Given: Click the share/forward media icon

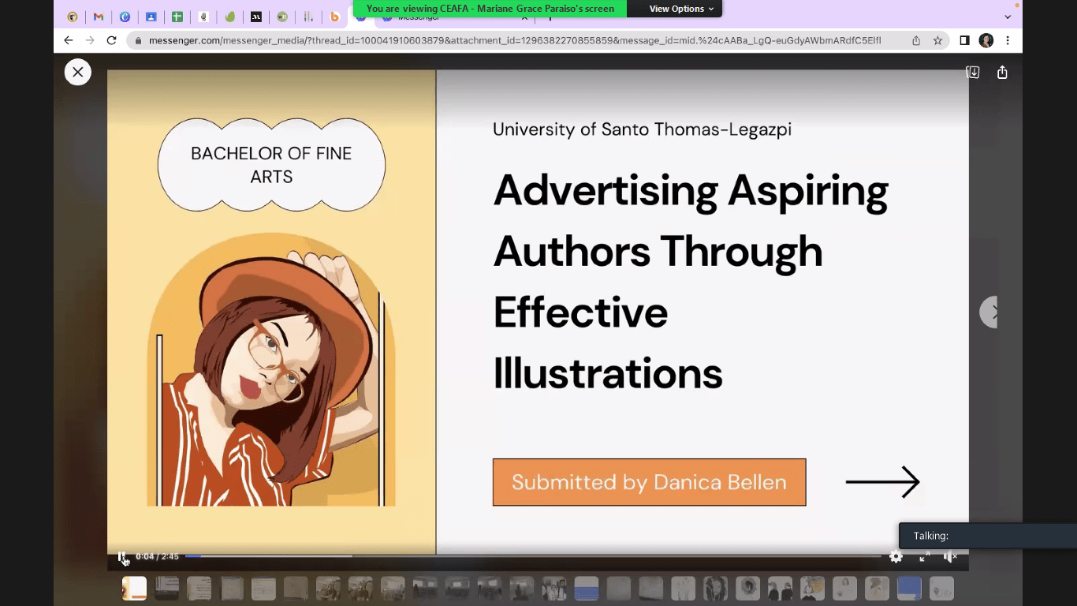Looking at the screenshot, I should pyautogui.click(x=1002, y=73).
